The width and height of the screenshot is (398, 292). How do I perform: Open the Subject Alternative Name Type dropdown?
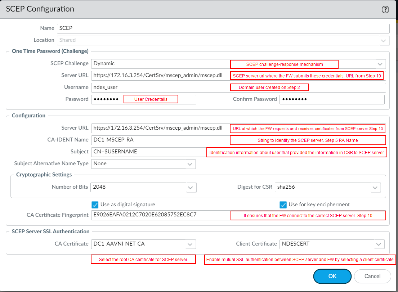pos(190,164)
